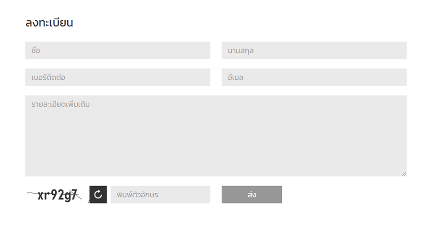The image size is (432, 226).
Task: Focus the ชื่อ first name field
Action: [118, 50]
